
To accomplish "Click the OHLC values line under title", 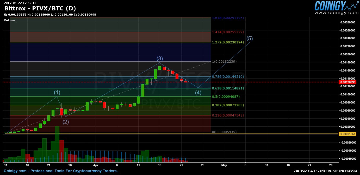I will (50, 15).
